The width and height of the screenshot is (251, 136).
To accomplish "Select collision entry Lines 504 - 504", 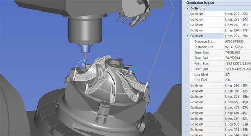I will tap(218, 119).
